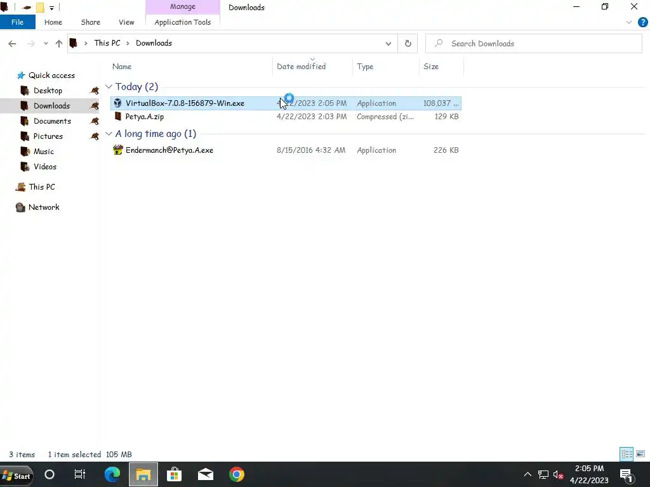Switch to the large icons view layout
Screen dimensions: 650x487
point(640,454)
